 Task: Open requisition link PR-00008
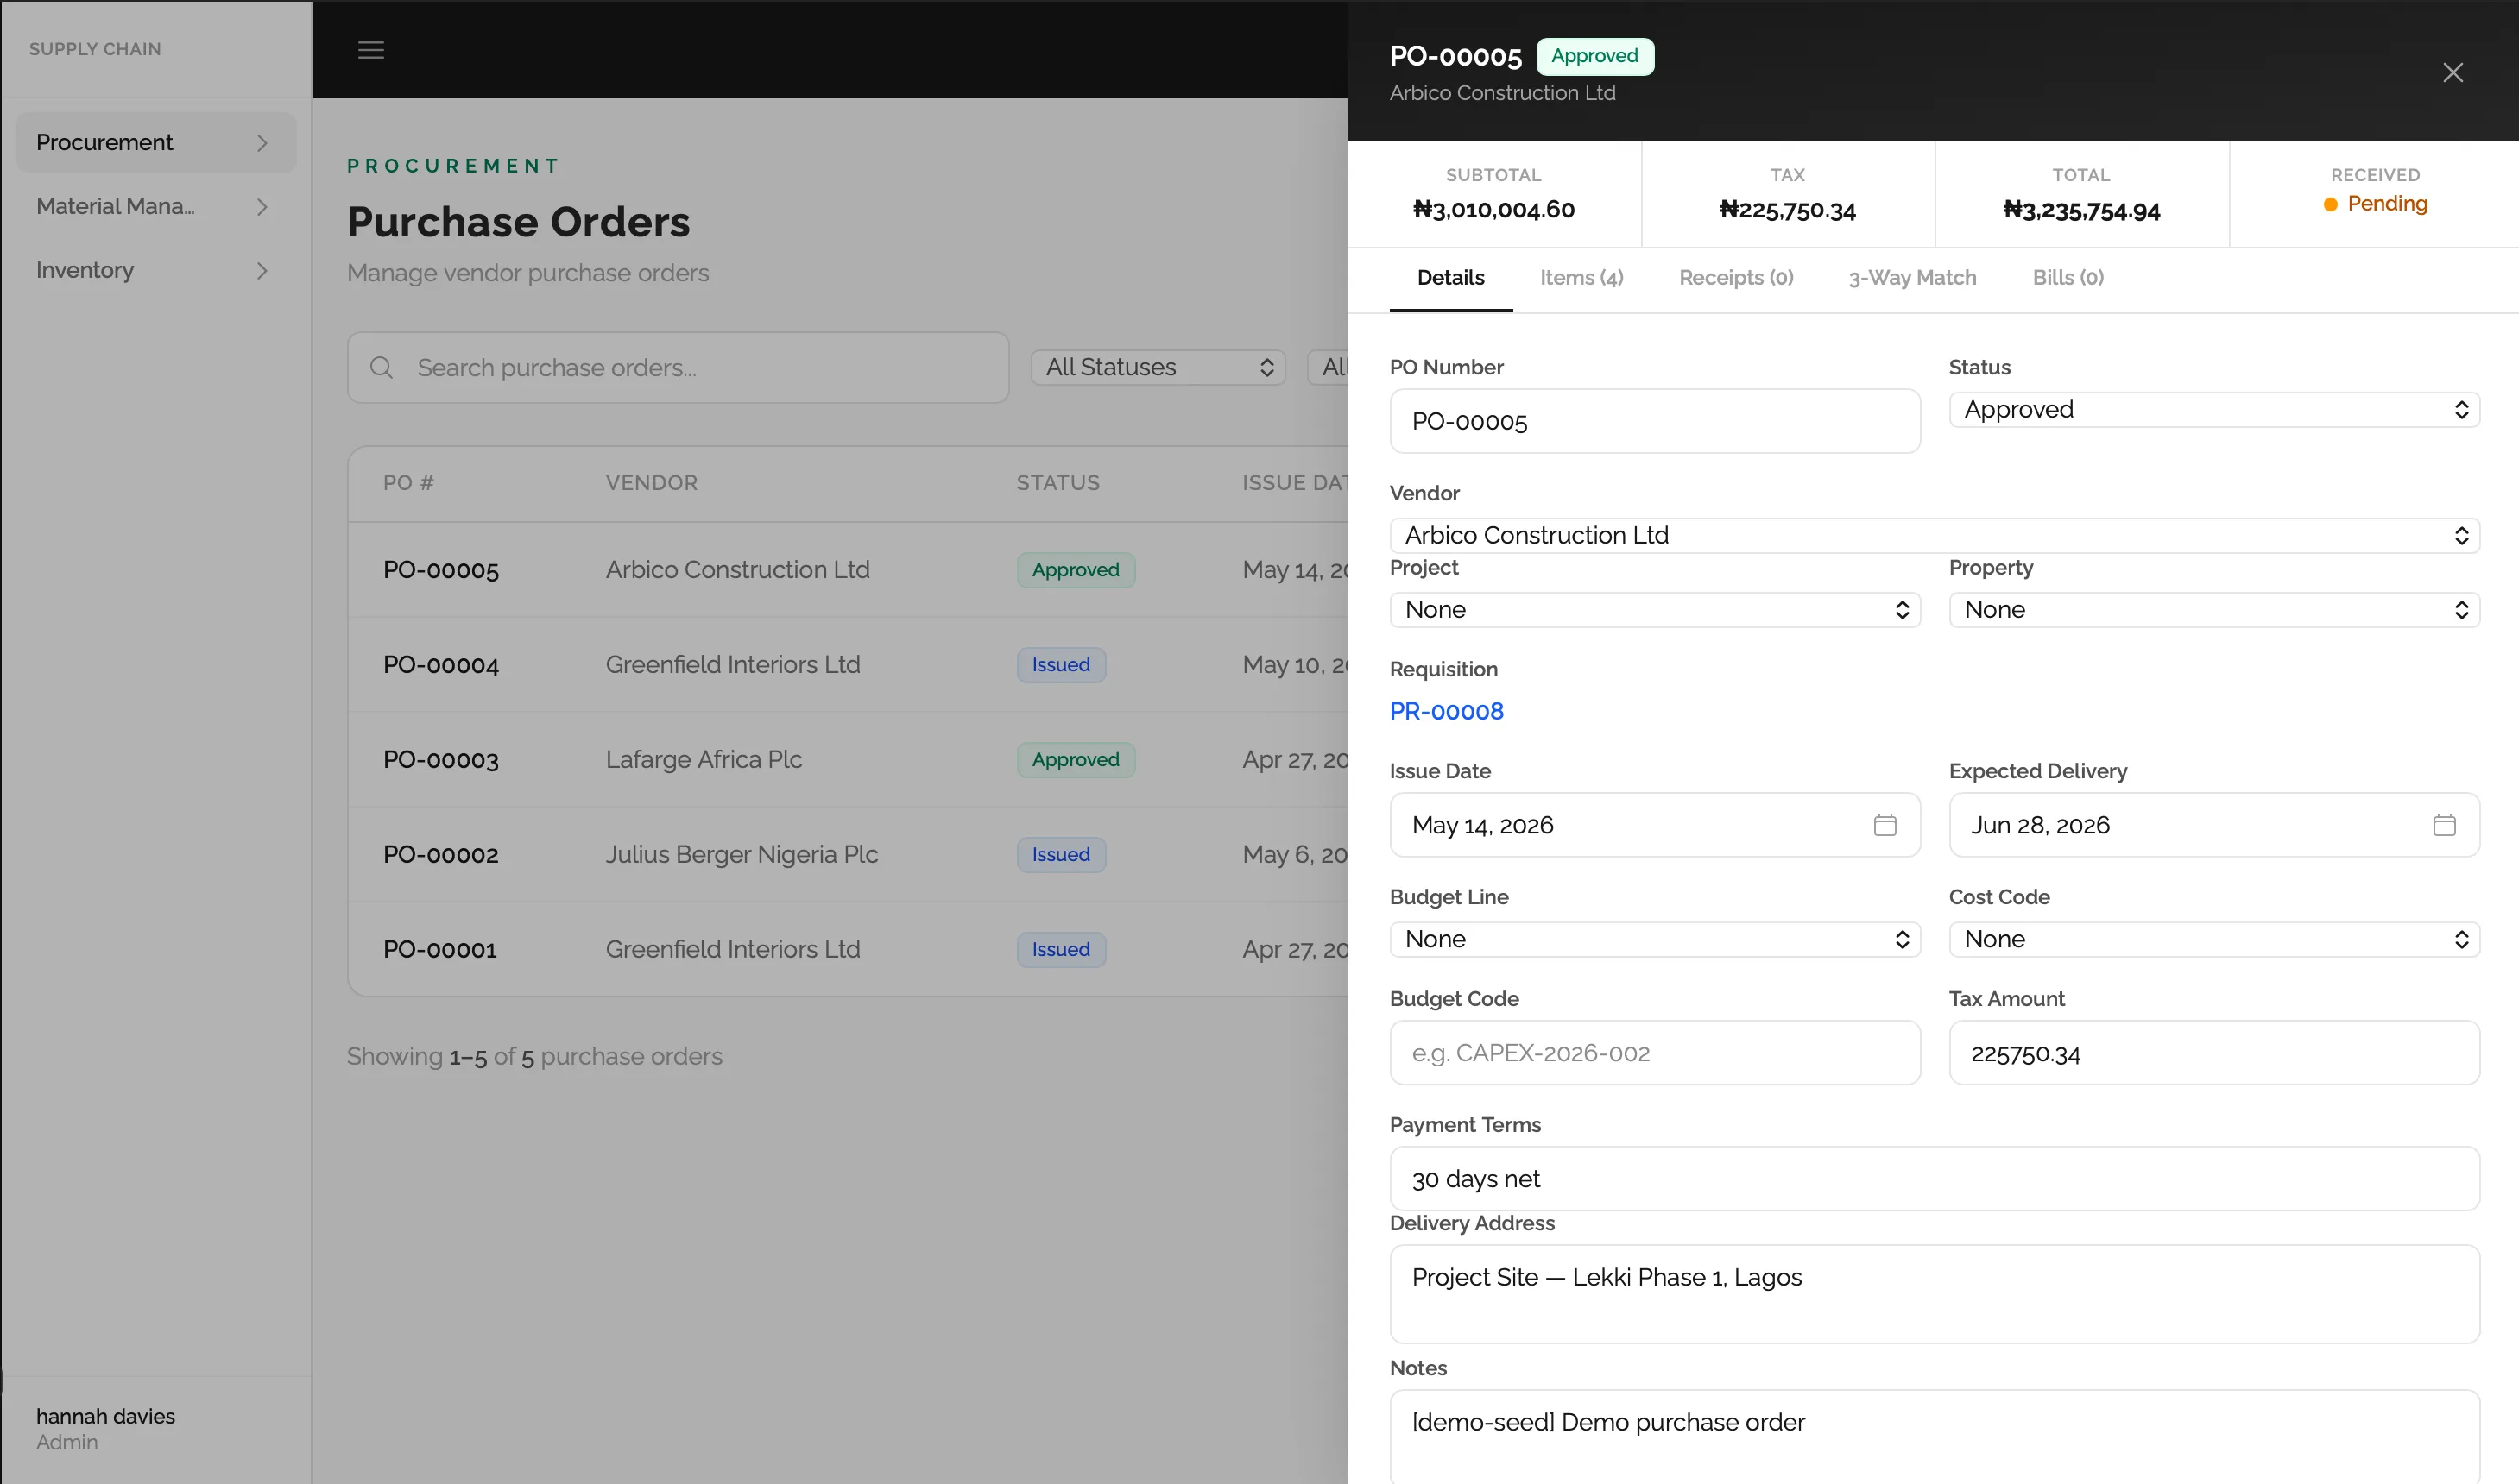[x=1447, y=711]
